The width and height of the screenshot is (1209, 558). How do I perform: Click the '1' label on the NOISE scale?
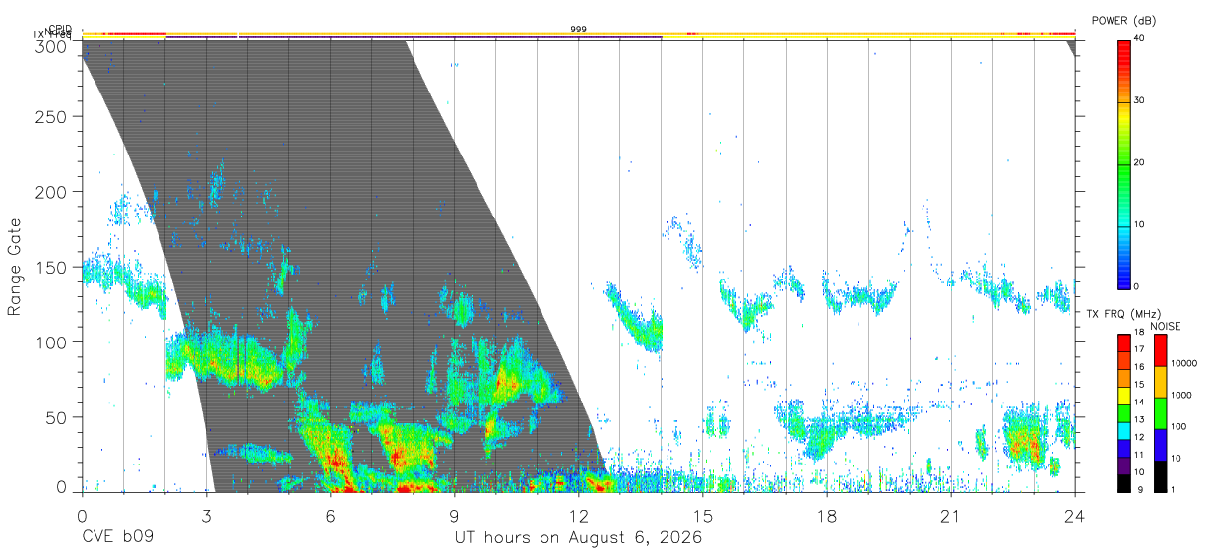tap(1173, 490)
